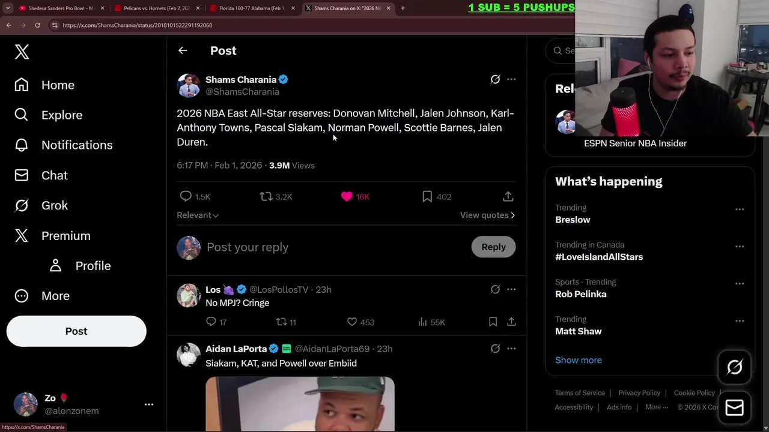The height and width of the screenshot is (432, 769).
Task: Open options dots beside Matt Shaw trend
Action: click(x=740, y=321)
